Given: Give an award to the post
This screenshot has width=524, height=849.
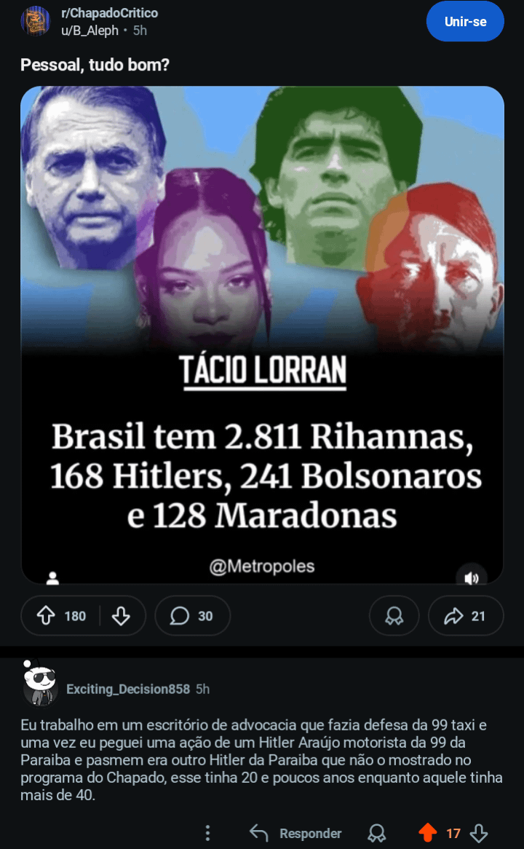Looking at the screenshot, I should point(394,615).
